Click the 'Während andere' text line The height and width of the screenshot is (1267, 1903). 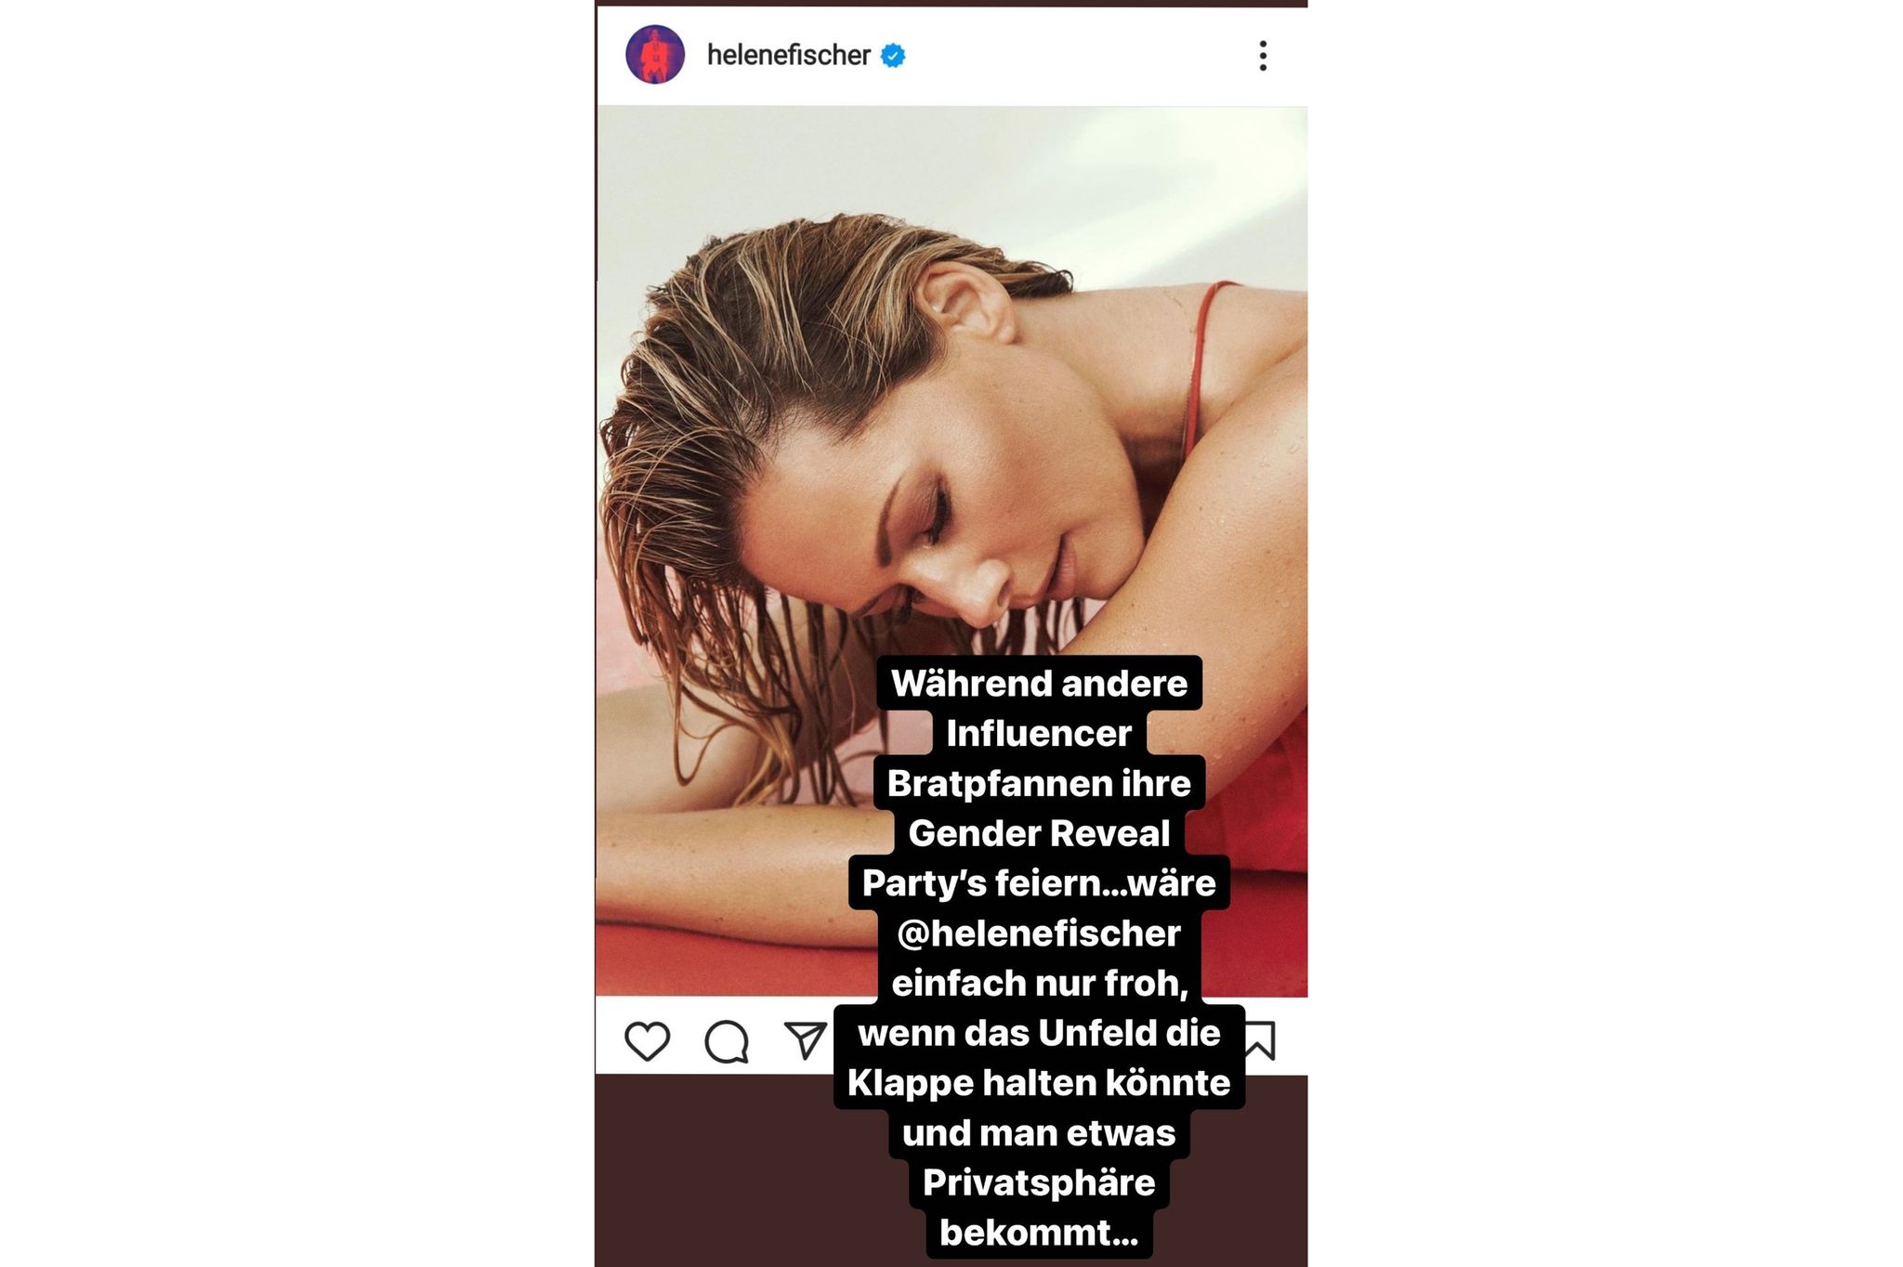tap(1039, 683)
